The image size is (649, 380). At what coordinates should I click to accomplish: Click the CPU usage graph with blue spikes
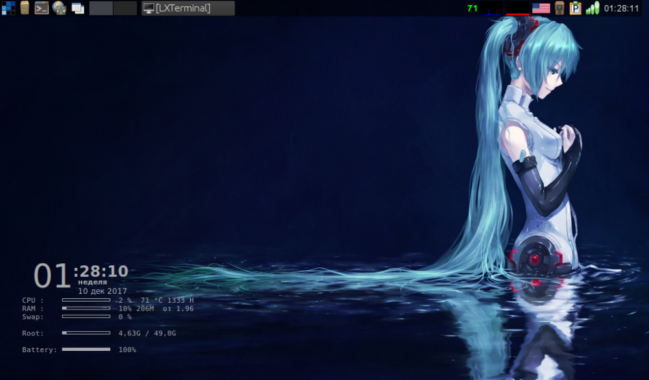tap(492, 8)
